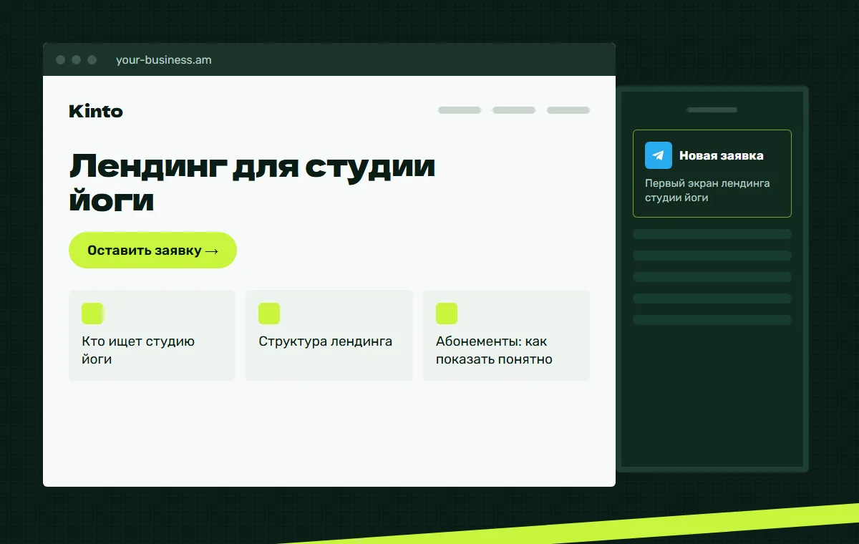Open 'Абонементы: как показать понятно' card text

[494, 350]
